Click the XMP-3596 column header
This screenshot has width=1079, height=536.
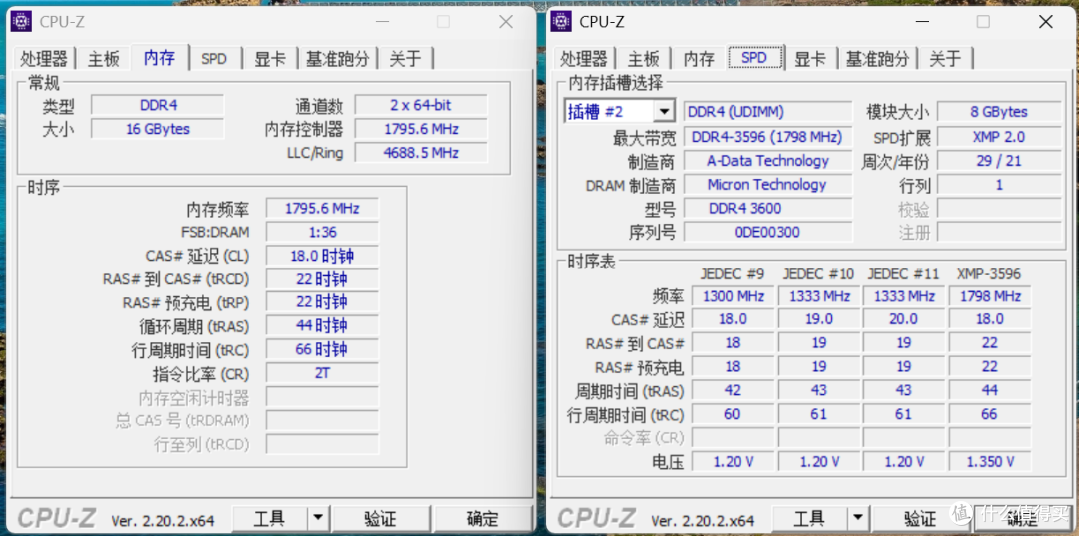click(989, 274)
